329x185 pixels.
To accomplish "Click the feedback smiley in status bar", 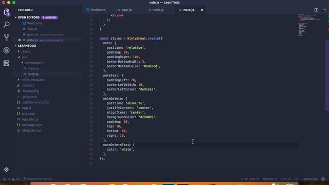I will (323, 179).
